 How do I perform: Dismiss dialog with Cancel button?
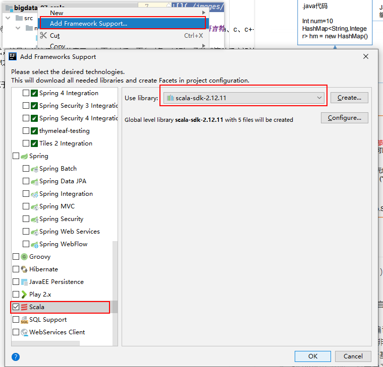coord(353,356)
